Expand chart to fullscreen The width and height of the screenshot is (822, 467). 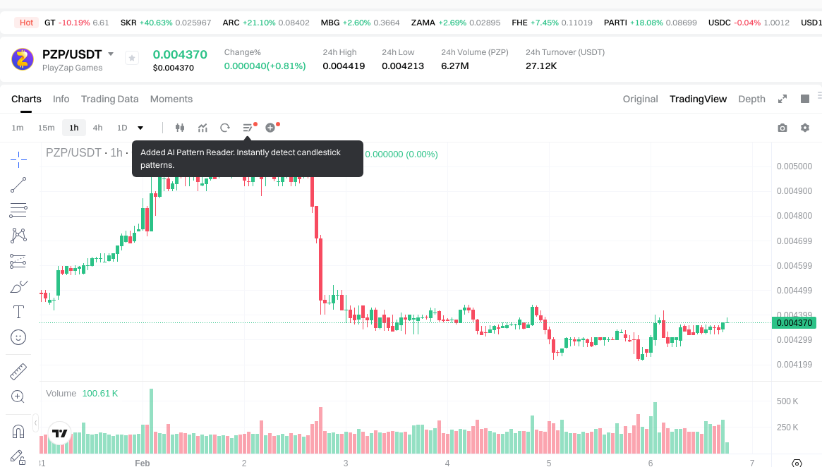782,99
